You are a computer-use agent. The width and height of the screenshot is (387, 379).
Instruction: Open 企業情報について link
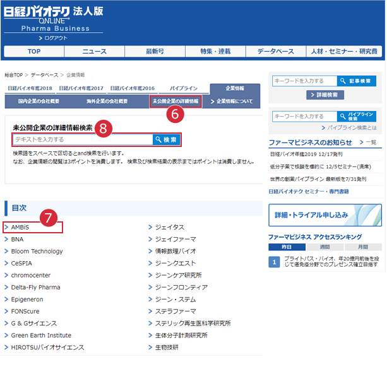pos(232,102)
